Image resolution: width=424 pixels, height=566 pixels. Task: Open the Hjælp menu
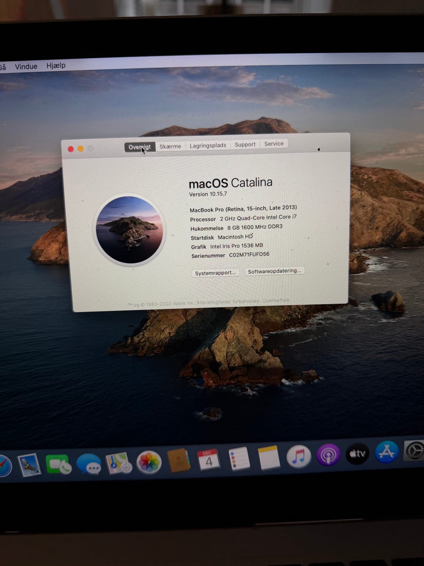coord(56,65)
